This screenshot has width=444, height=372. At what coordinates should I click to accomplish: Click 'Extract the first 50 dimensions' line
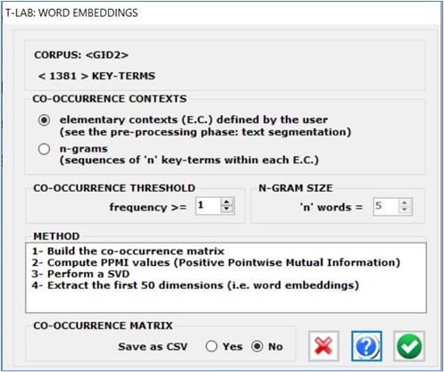(196, 285)
